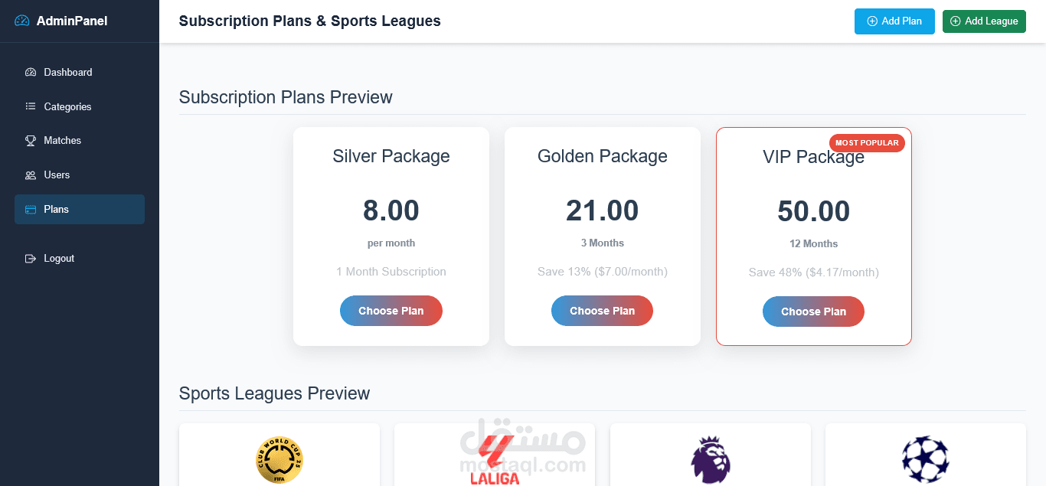Image resolution: width=1046 pixels, height=486 pixels.
Task: Click the Matches trophy icon
Action: click(x=31, y=141)
